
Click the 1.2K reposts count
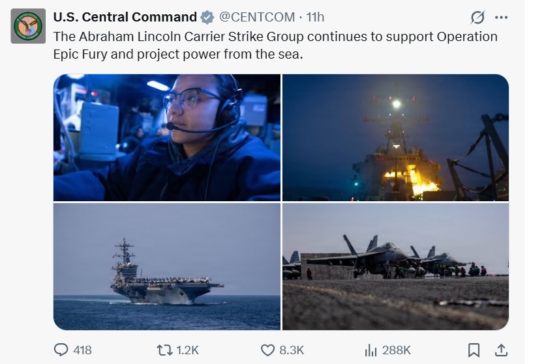click(188, 350)
